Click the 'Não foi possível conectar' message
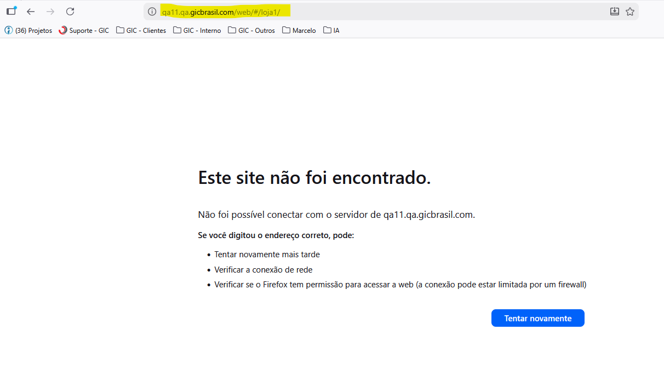Viewport: 664px width, 370px height. (336, 215)
